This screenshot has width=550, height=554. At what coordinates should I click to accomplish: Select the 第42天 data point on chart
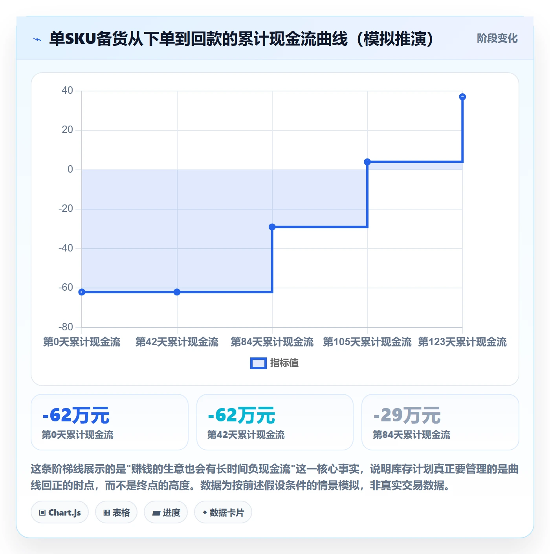tap(177, 292)
